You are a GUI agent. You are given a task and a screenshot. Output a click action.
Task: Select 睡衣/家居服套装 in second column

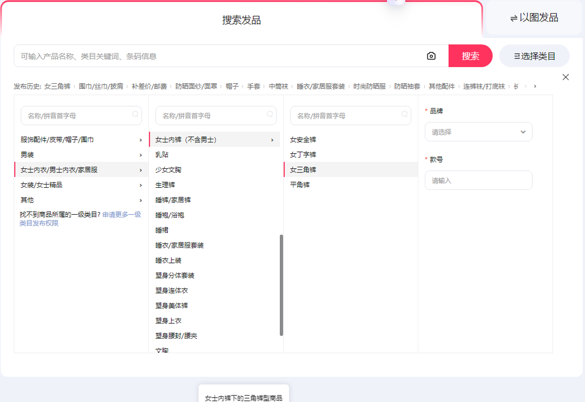(214, 246)
